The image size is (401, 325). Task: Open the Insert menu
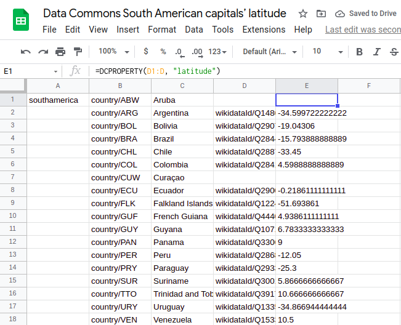pyautogui.click(x=128, y=30)
